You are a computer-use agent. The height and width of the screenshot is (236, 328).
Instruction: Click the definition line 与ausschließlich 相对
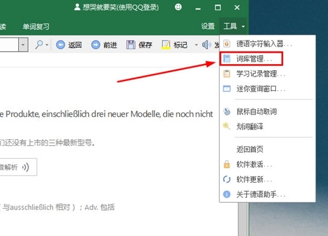point(58,207)
